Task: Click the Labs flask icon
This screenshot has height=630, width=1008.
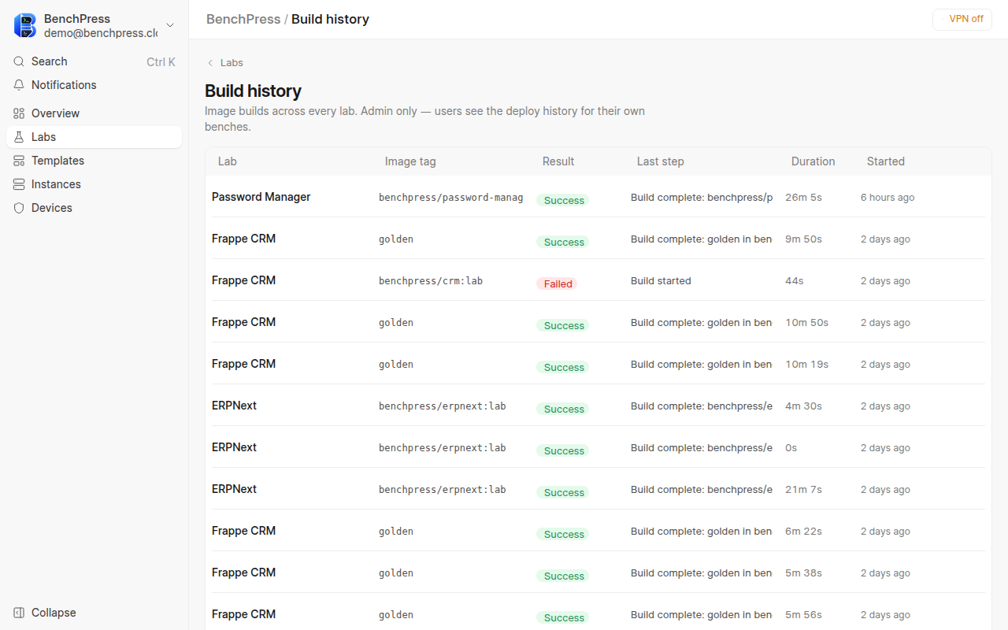Action: point(19,137)
